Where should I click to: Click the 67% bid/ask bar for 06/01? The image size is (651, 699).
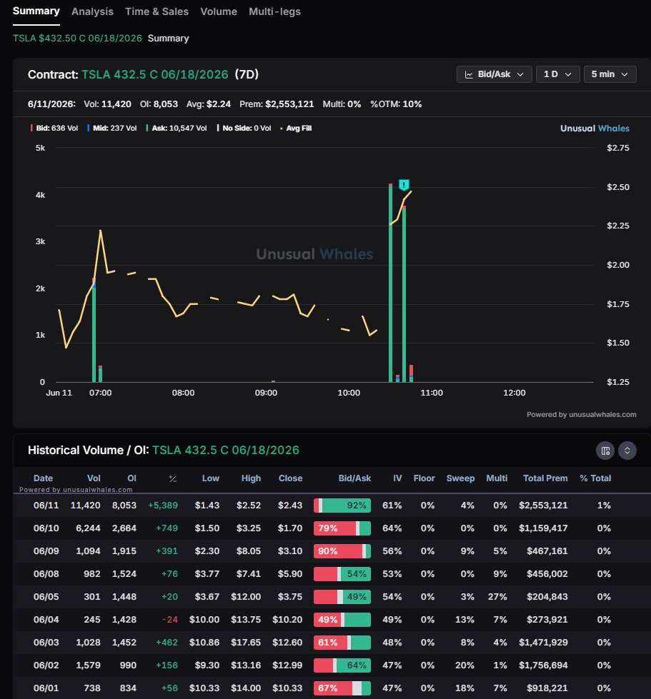(342, 688)
